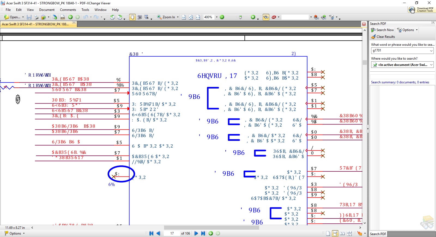Enable facing pages layout
The image size is (436, 237).
[342, 233]
